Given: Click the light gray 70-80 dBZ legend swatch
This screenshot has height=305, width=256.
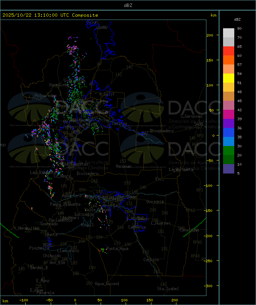Looking at the screenshot, I should [228, 33].
